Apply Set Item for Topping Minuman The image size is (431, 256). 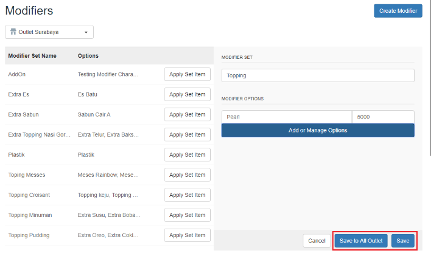pyautogui.click(x=187, y=215)
